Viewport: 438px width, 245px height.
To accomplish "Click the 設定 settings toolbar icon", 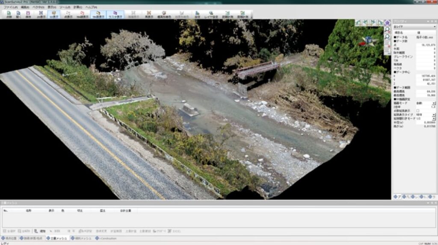I will pyautogui.click(x=197, y=15).
